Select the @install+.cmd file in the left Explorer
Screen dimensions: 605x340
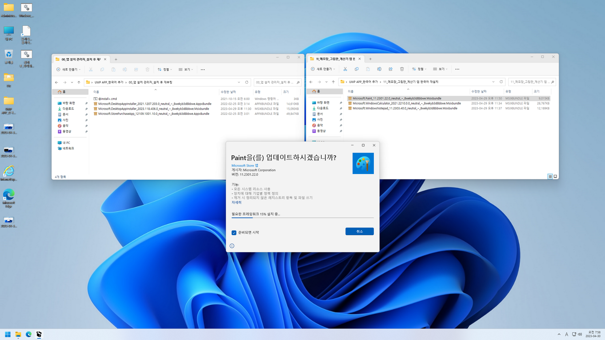coord(196,99)
